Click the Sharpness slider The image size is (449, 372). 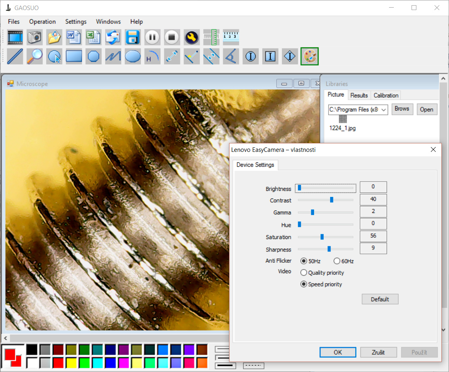(x=326, y=249)
